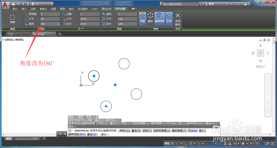Image resolution: width=277 pixels, height=148 pixels.
Task: Open the 输出 ribbon tab
Action: click(71, 9)
